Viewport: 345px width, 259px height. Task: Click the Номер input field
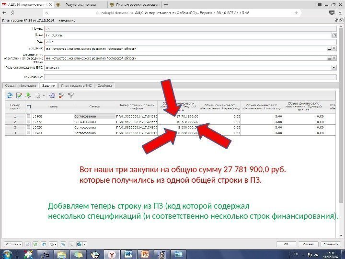tap(190, 29)
